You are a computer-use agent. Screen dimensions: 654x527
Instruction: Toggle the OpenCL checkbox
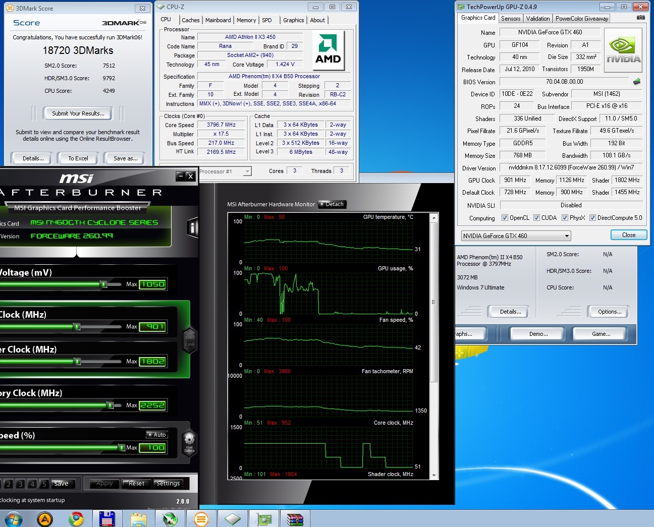coord(505,218)
